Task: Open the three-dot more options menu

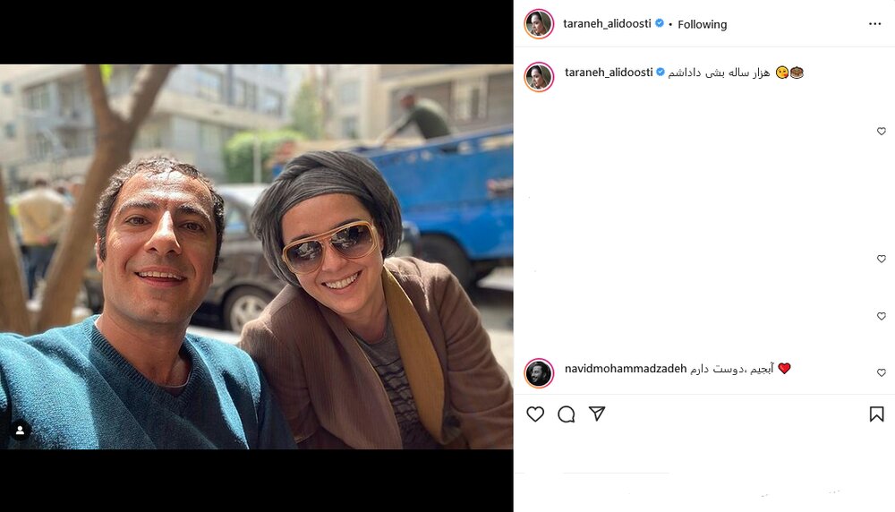Action: (x=874, y=24)
